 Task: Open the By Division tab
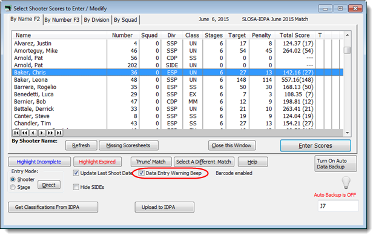tap(97, 20)
